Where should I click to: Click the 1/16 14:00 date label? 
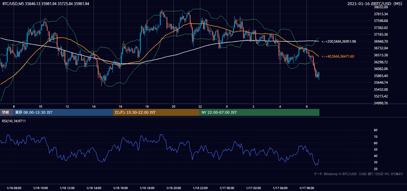[94, 188]
